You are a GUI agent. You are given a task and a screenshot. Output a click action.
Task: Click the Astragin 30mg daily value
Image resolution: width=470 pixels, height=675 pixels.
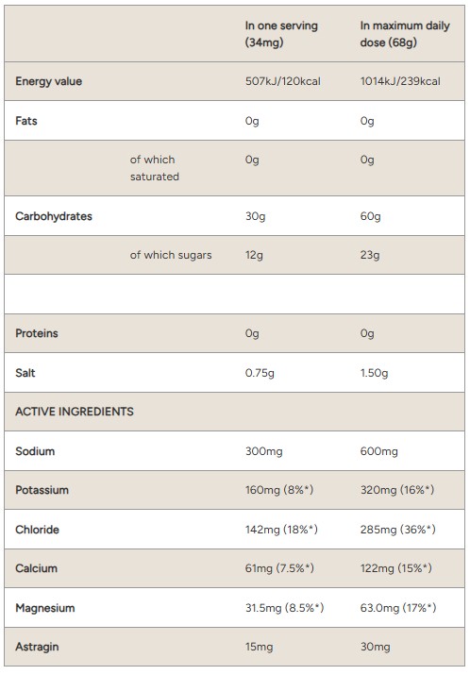[376, 647]
